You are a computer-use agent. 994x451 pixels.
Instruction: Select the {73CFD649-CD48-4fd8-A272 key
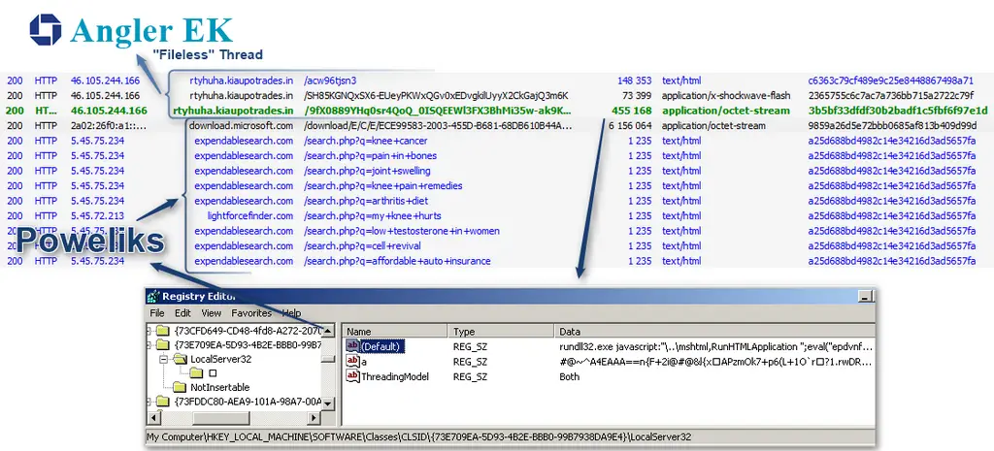tap(248, 331)
